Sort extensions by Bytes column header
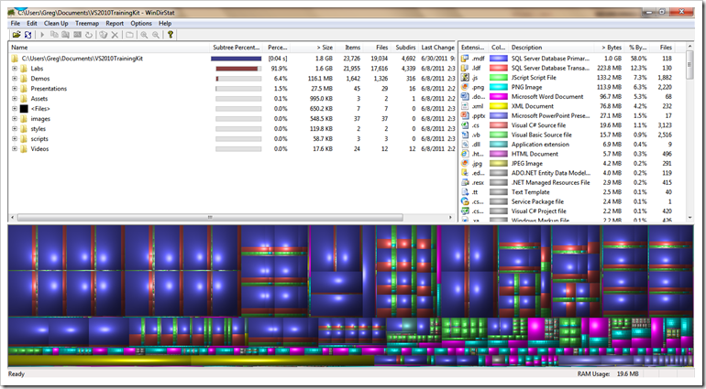This screenshot has height=389, width=706. [609, 48]
